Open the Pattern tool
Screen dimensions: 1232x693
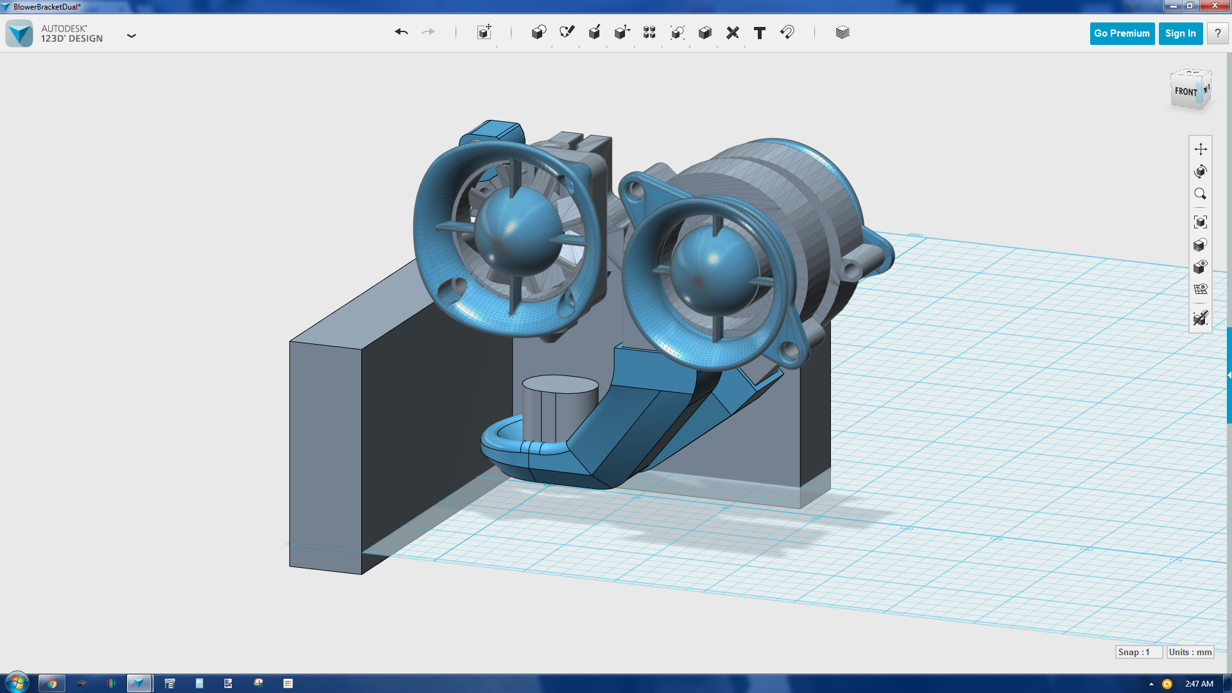coord(649,33)
